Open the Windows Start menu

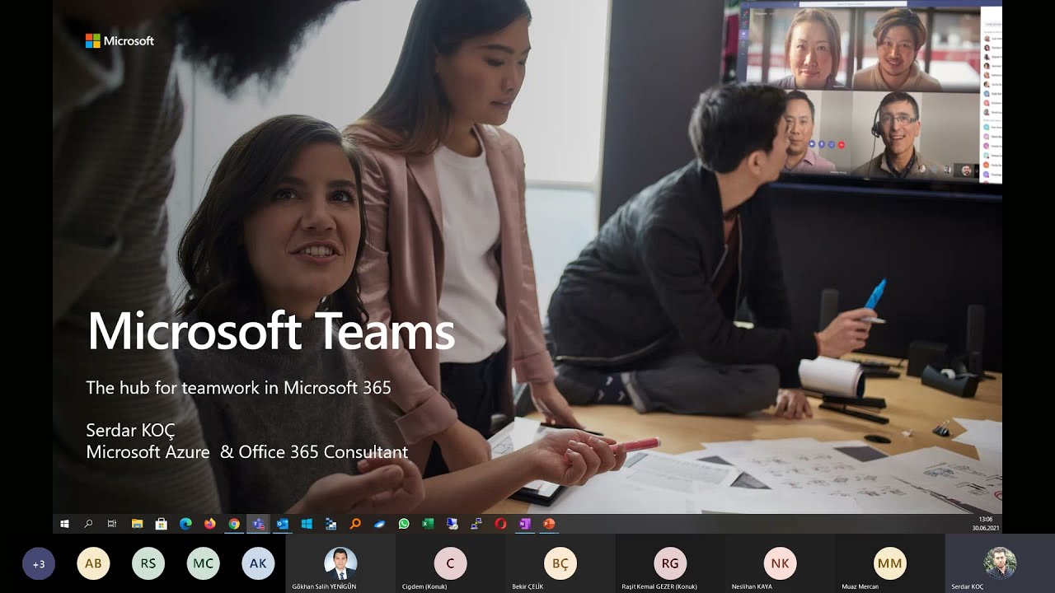point(64,523)
